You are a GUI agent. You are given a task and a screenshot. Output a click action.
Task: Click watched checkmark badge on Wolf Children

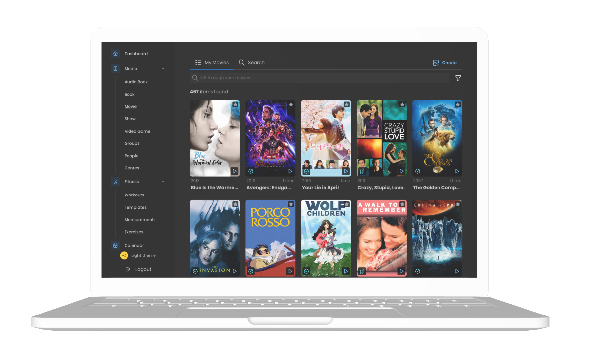(x=306, y=271)
